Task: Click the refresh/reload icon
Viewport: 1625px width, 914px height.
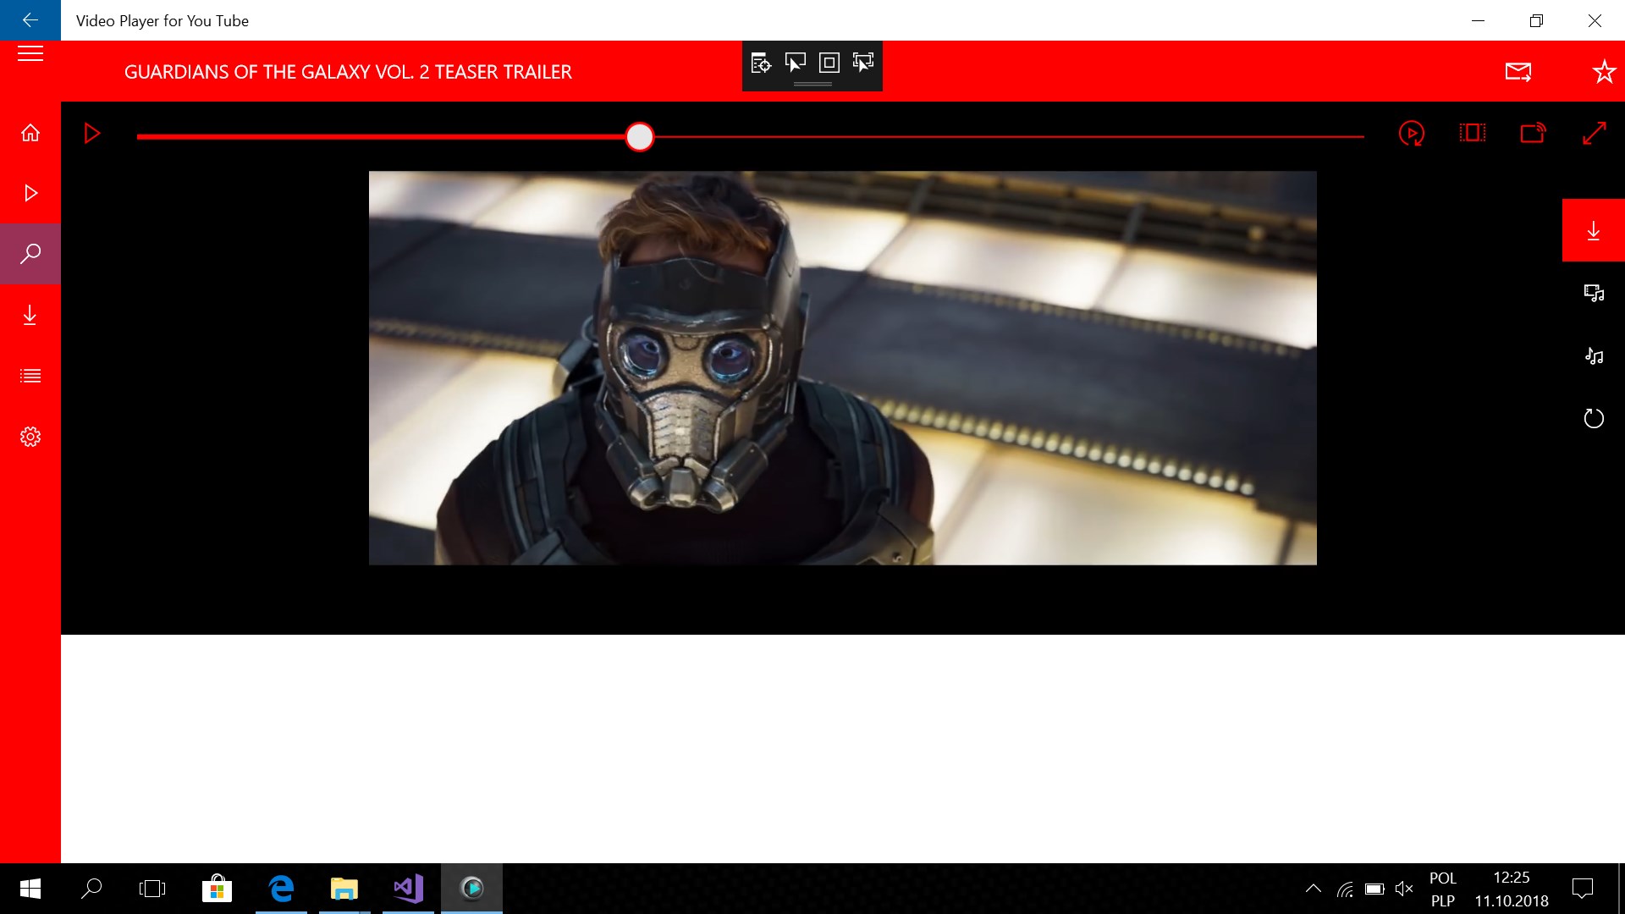Action: pos(1594,418)
